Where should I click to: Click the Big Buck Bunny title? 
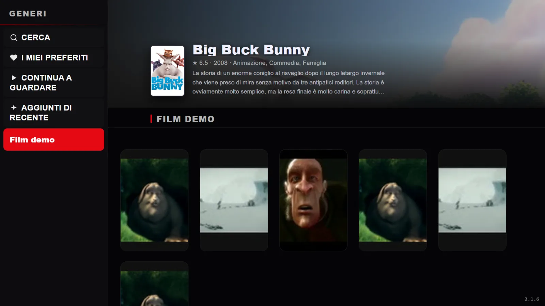click(251, 50)
